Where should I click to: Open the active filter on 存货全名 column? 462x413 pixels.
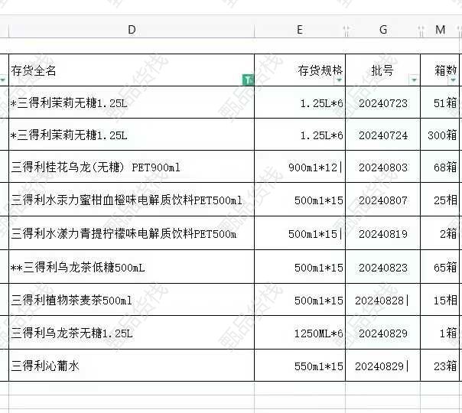pos(248,80)
